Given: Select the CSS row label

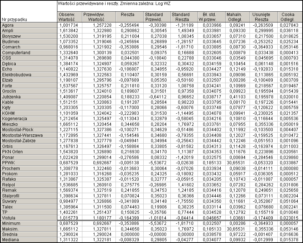Looking at the screenshot, I should click(x=29, y=58).
